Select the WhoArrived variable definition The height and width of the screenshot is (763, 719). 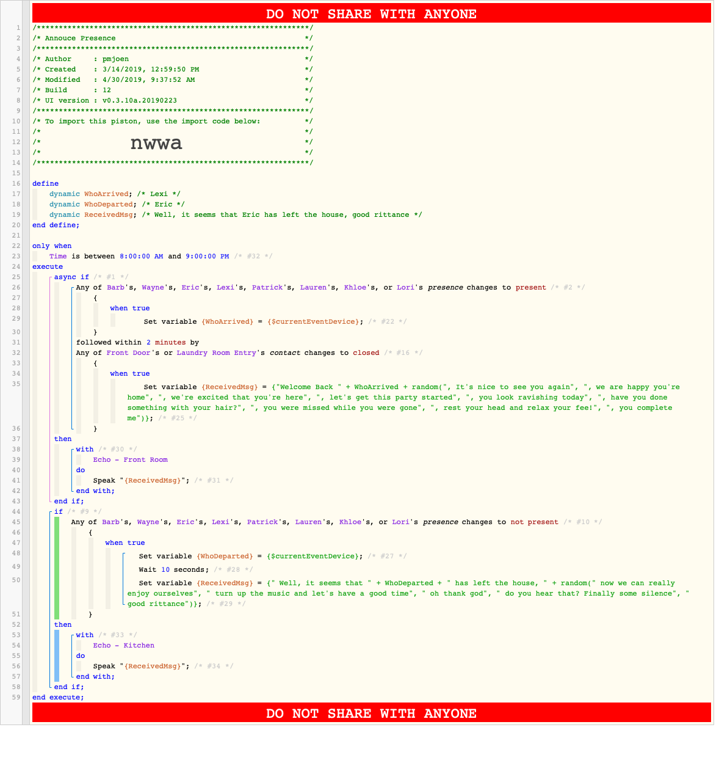pos(115,194)
